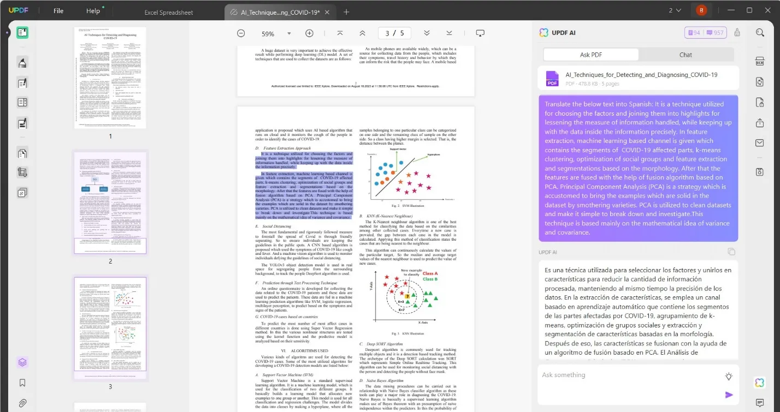Click the "Feature Extraction Approach" heading

pyautogui.click(x=287, y=148)
